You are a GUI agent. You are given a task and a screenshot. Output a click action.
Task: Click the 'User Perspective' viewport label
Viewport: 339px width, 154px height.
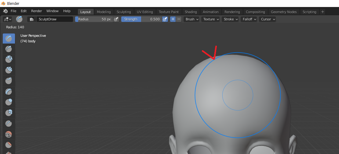(33, 36)
